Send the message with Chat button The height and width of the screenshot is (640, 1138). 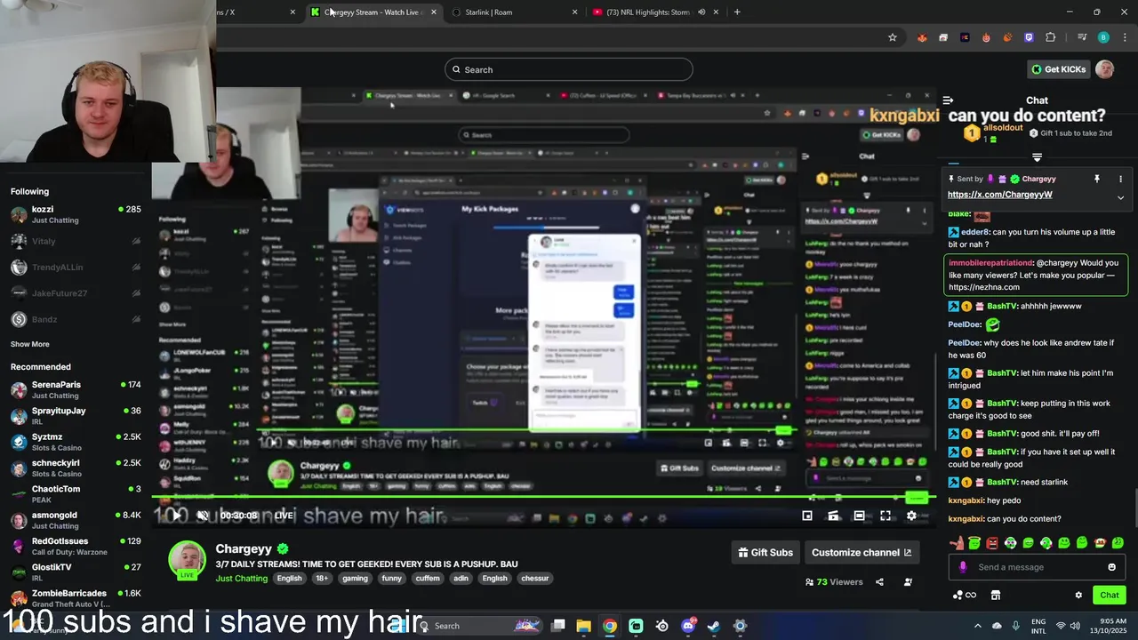1110,595
